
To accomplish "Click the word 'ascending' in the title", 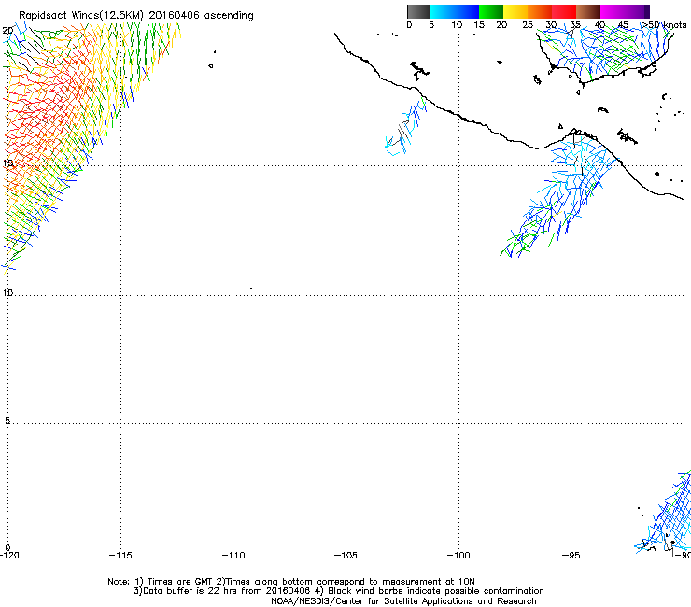I will click(229, 16).
